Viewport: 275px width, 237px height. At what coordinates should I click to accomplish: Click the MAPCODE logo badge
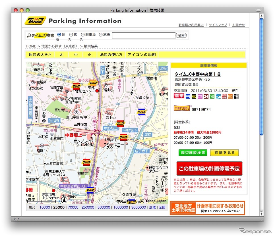(182, 108)
